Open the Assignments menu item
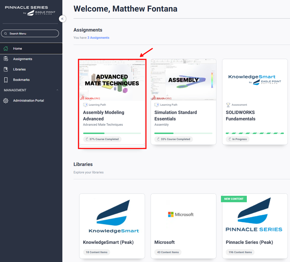The image size is (290, 262). pyautogui.click(x=31, y=59)
